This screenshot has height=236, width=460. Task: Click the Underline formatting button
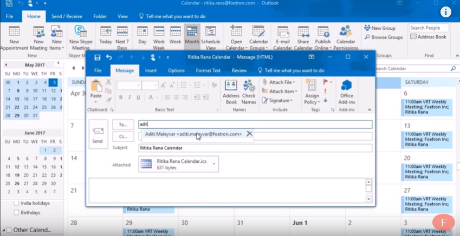point(138,97)
